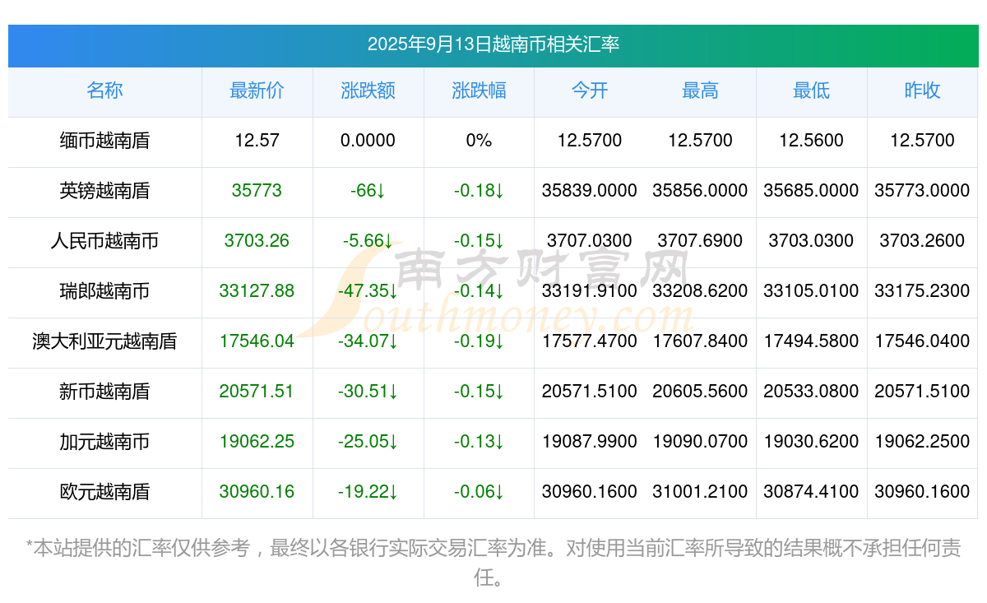This screenshot has height=603, width=987.
Task: Click the title 2025年9月13日越南币相关汇率
Action: pos(493,44)
